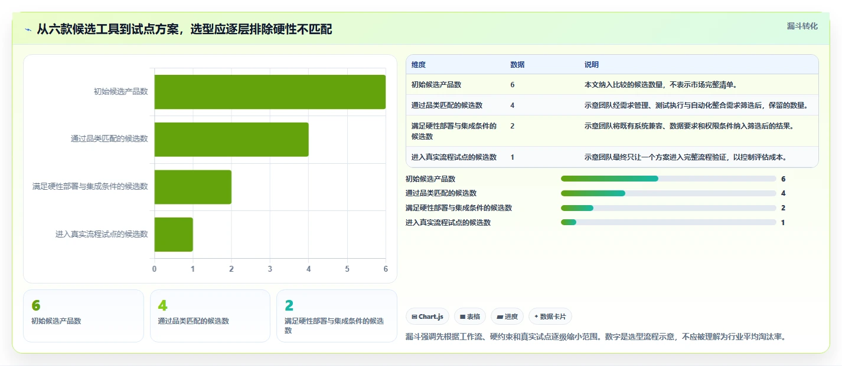
Task: Click the 维度 table column header
Action: [x=419, y=65]
